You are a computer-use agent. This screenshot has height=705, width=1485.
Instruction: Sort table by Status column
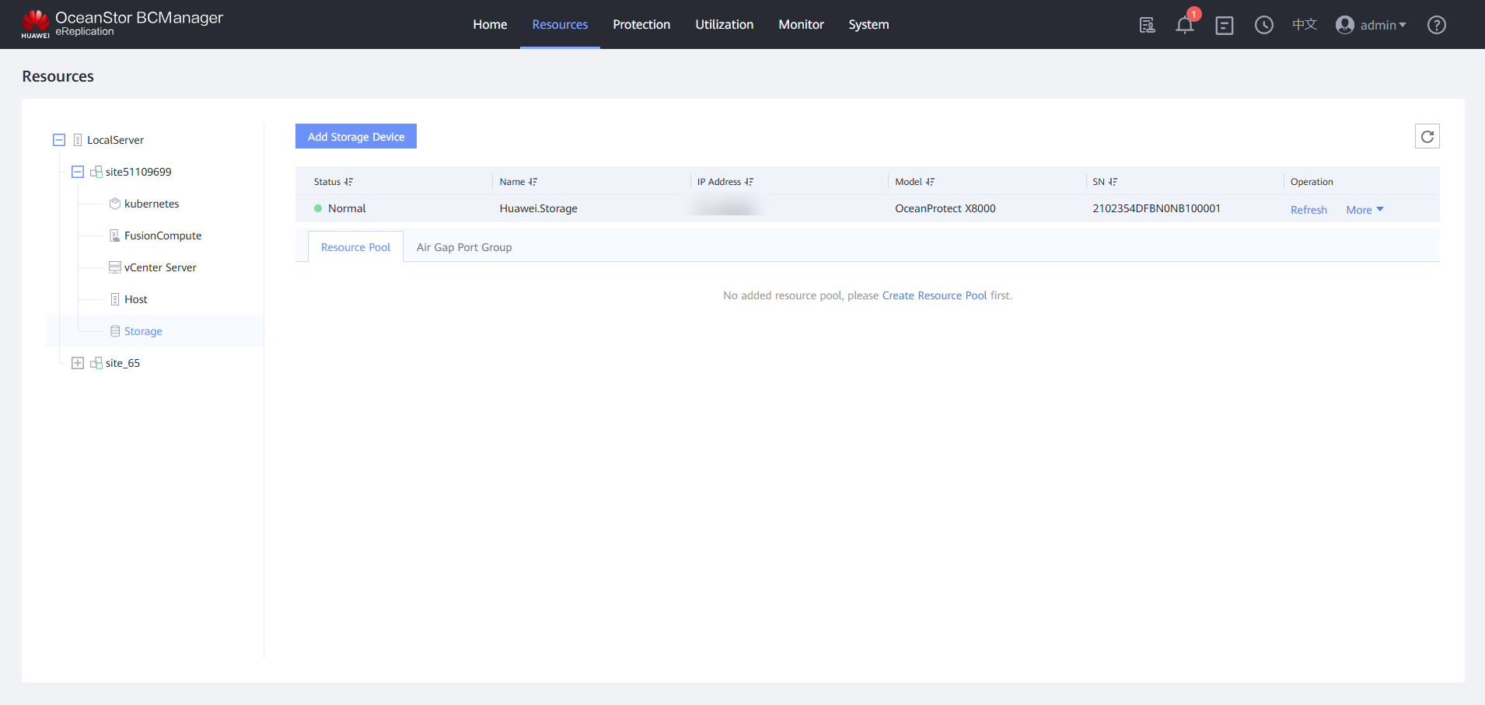coord(348,182)
